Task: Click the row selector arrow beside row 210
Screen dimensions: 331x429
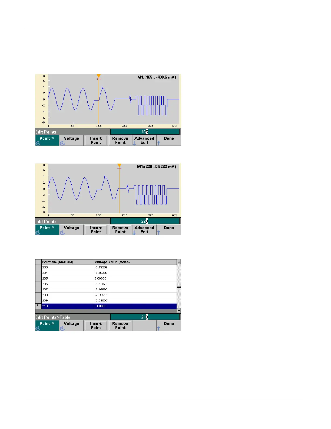Action: 38,306
